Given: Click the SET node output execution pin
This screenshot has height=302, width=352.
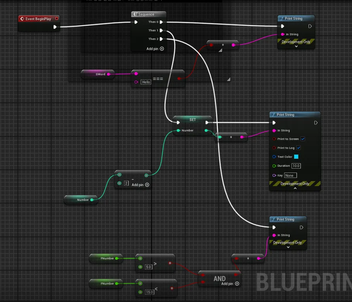Looking at the screenshot, I should click(207, 123).
